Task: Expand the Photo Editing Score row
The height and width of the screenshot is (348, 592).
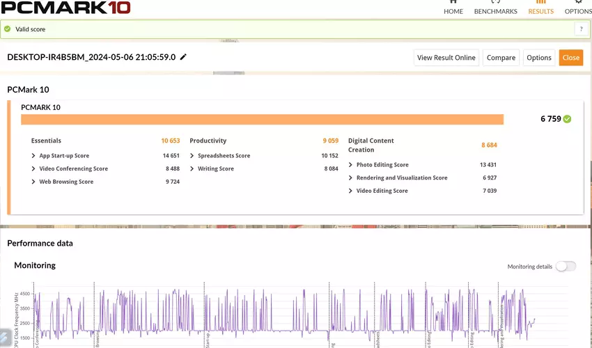Action: 350,165
